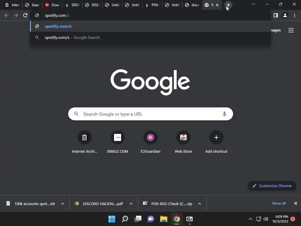Open the Web Store shortcut
The image size is (301, 226).
[x=183, y=142]
